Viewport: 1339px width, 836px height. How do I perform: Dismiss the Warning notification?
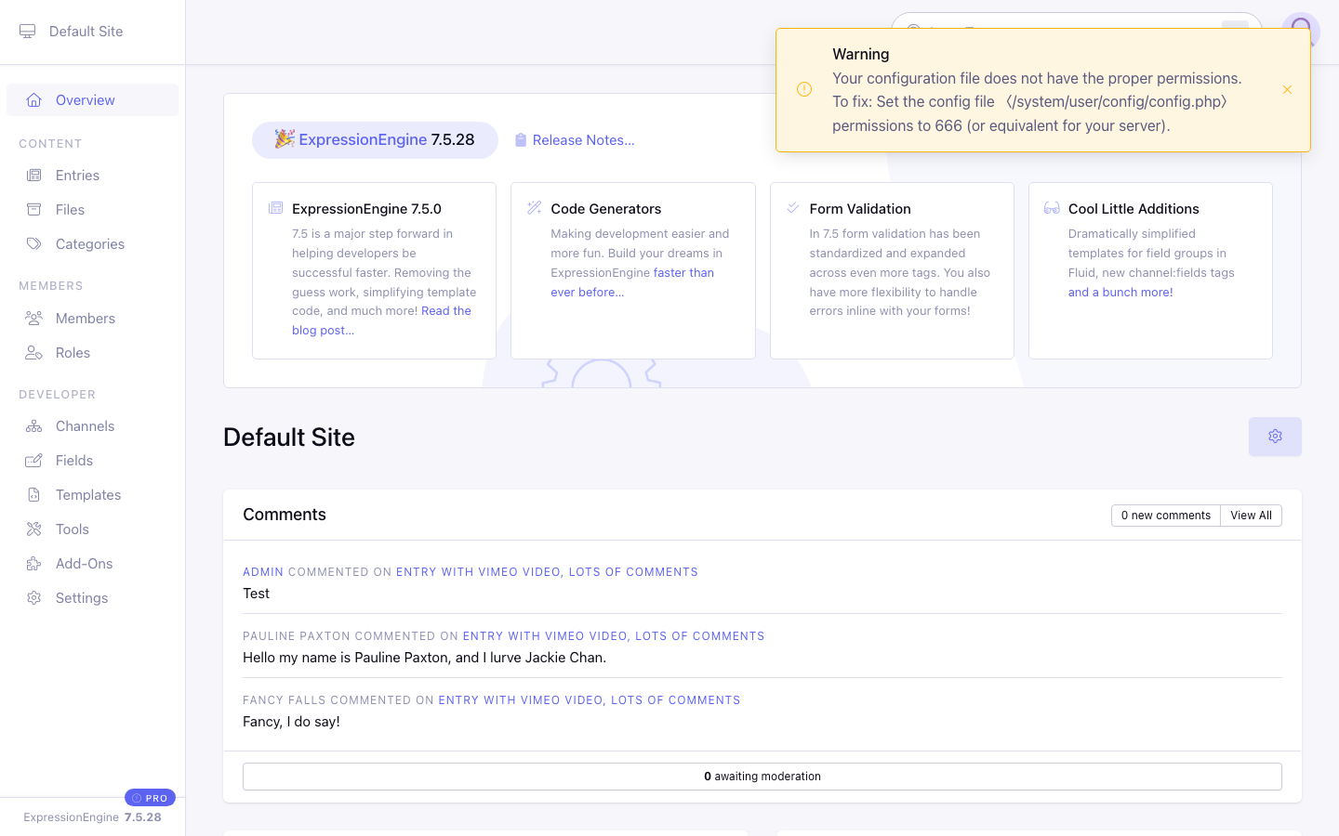(1287, 90)
